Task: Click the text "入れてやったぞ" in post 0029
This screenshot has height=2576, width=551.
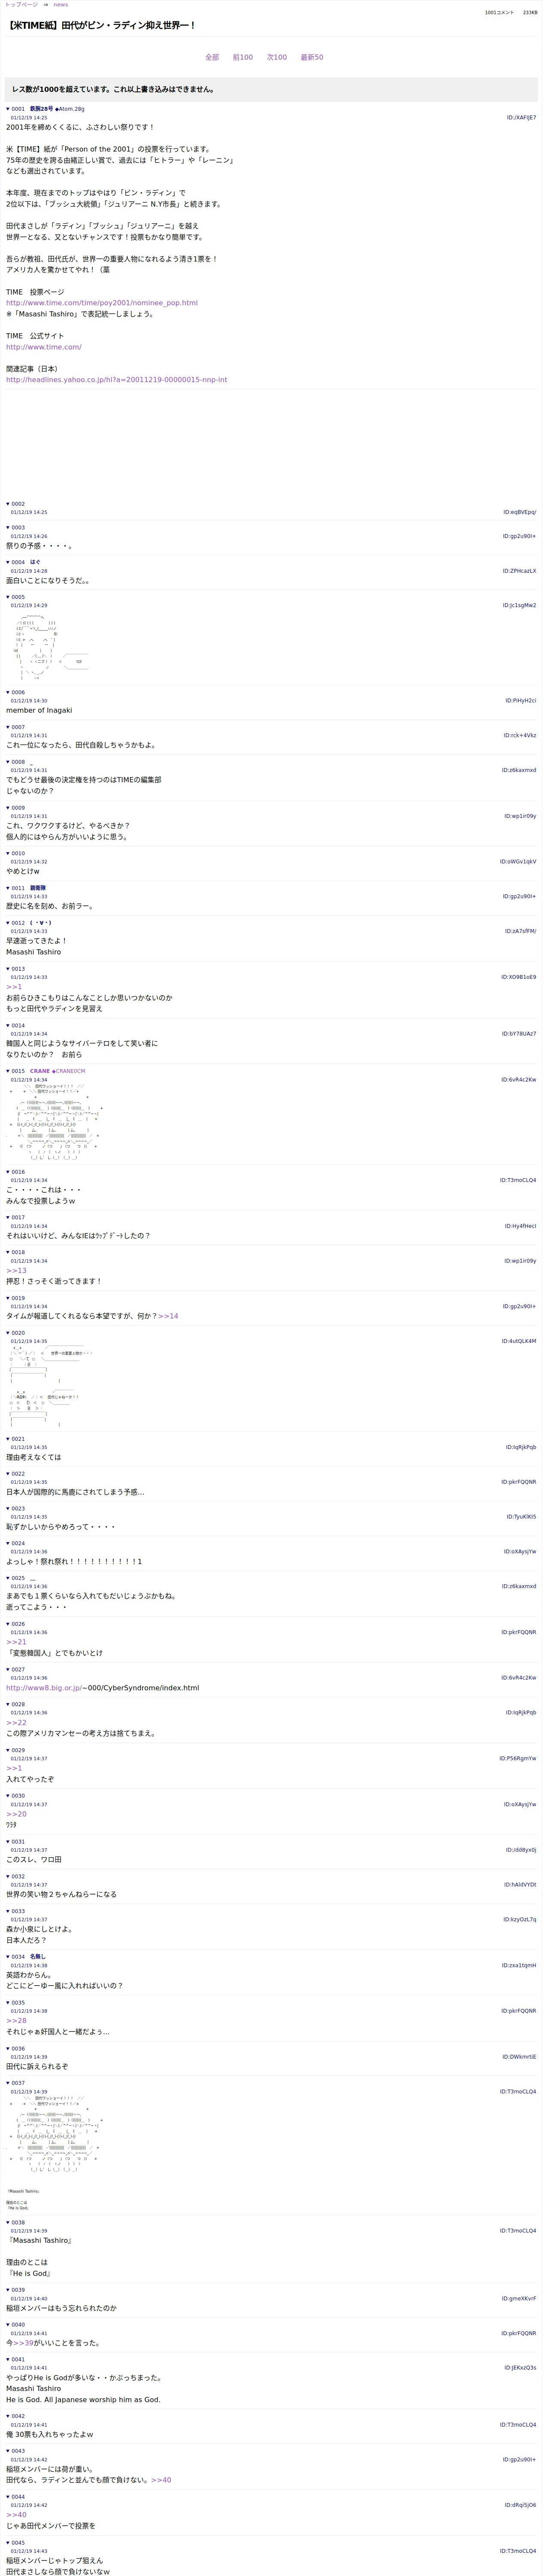Action: (x=30, y=1780)
